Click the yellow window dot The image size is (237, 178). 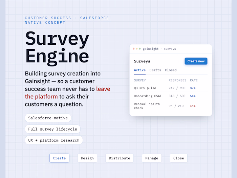(137, 49)
